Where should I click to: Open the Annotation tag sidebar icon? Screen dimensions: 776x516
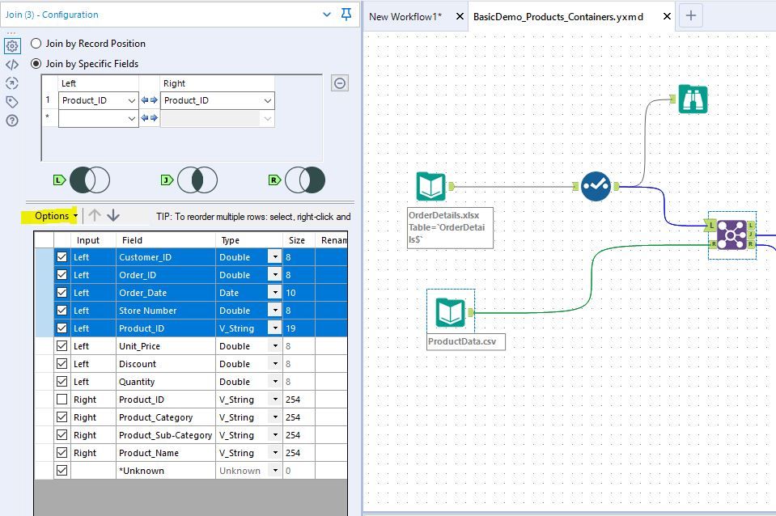click(x=12, y=102)
